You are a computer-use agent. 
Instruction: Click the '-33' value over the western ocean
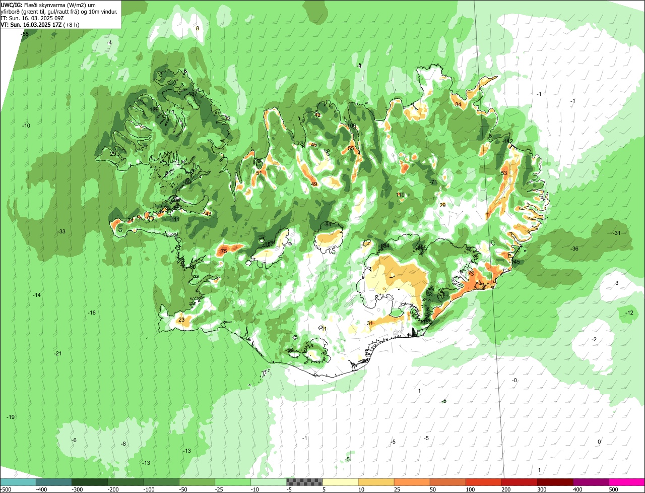coord(61,231)
